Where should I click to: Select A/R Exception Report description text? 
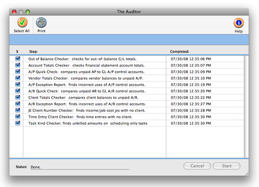(x=87, y=104)
